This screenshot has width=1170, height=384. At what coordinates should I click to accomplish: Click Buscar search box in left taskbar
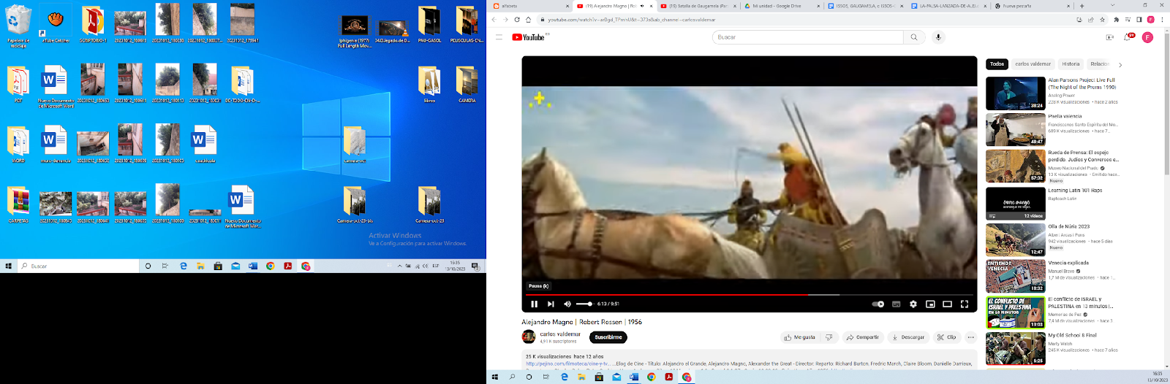pyautogui.click(x=78, y=266)
